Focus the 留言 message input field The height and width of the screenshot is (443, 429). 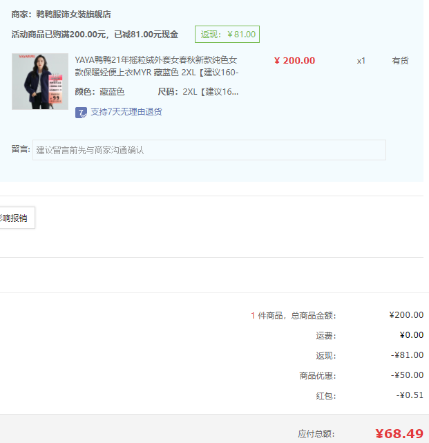pyautogui.click(x=209, y=150)
